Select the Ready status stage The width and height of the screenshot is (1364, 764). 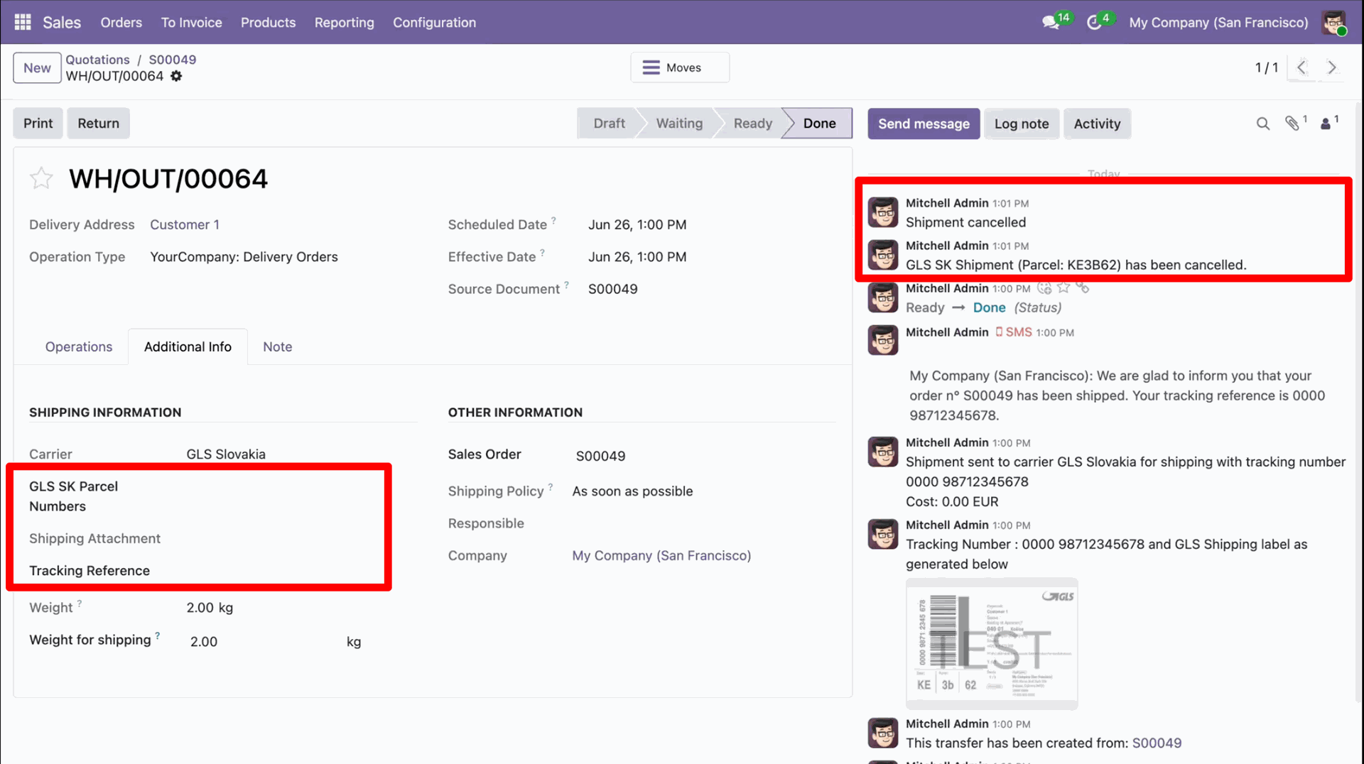(x=753, y=124)
